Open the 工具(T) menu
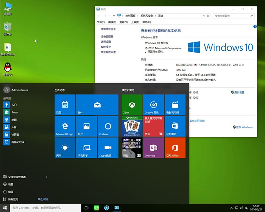The height and width of the screenshot is (212, 265). coord(135,22)
